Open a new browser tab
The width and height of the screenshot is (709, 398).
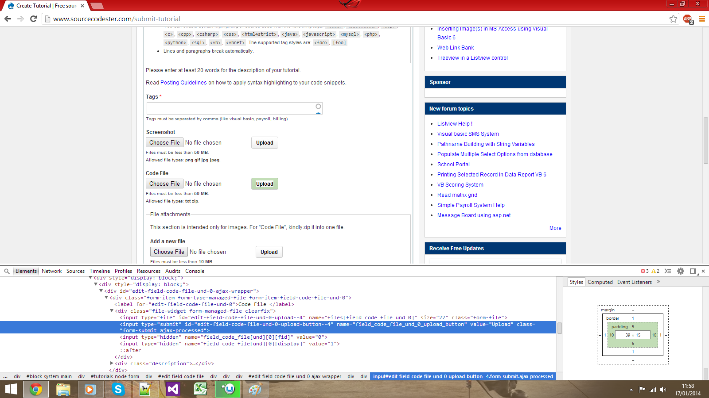pos(97,6)
